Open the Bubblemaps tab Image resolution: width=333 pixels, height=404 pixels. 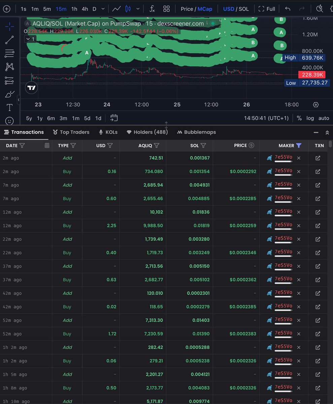(196, 132)
